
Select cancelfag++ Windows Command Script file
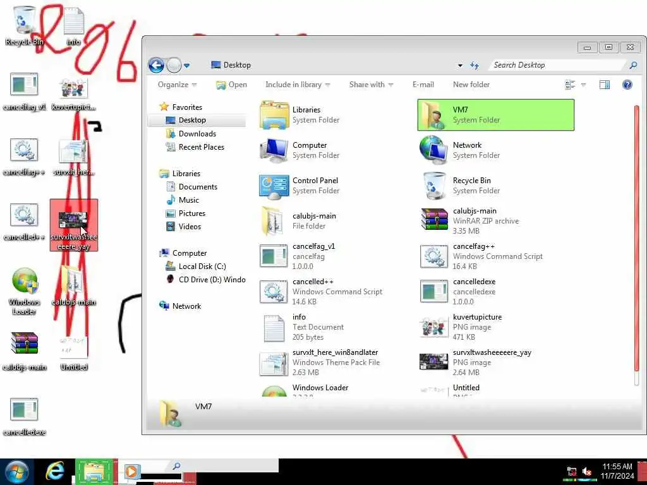(434, 256)
